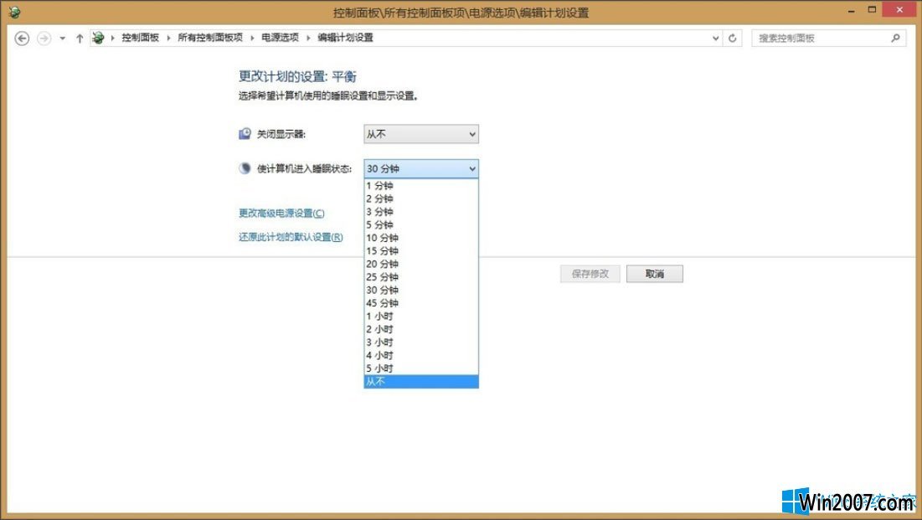Click the forward navigation arrow
Viewport: 922px width, 520px height.
point(44,39)
